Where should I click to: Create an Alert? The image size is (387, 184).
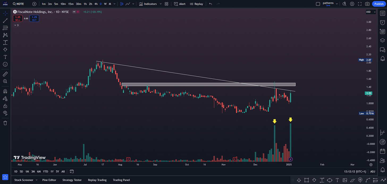180,4
